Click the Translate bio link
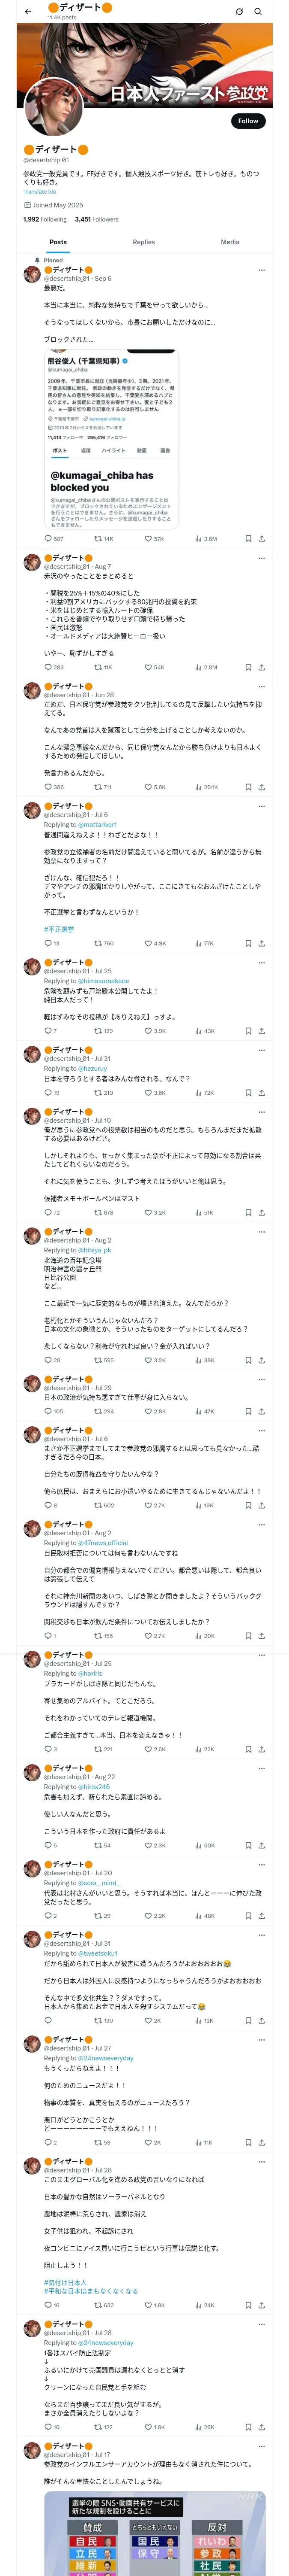Screen dimensions: 289x2576 (40, 191)
